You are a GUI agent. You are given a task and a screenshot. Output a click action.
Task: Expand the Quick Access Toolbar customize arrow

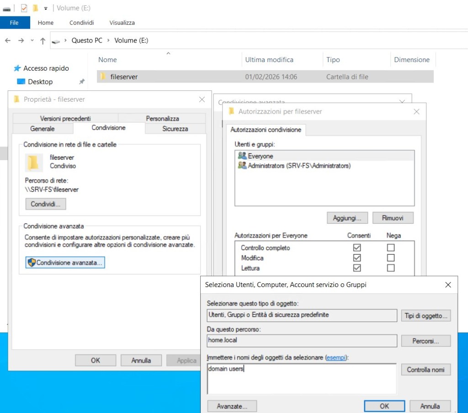click(46, 8)
